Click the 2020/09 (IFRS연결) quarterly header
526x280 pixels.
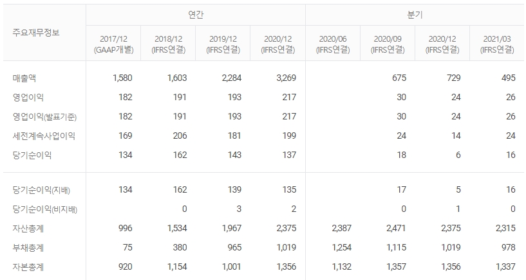coord(388,44)
